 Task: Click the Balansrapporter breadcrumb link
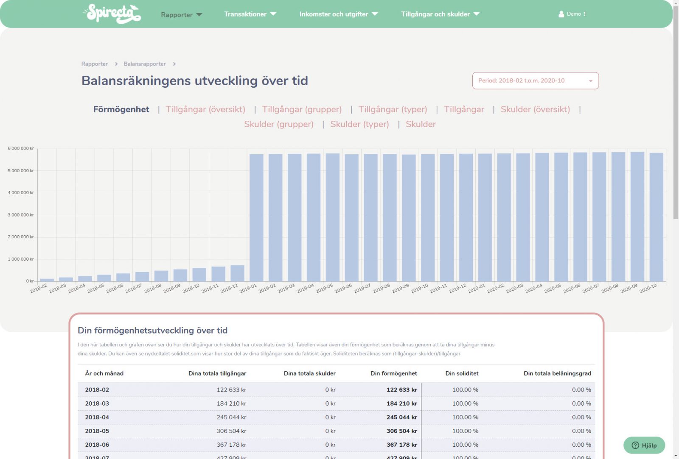coord(145,64)
